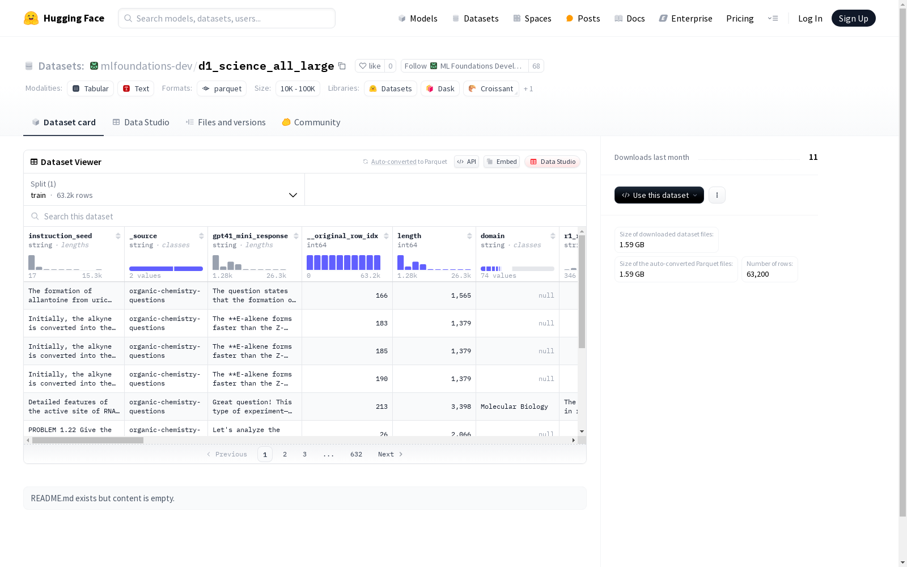Select the Tabular modality tag
The width and height of the screenshot is (907, 567).
click(91, 88)
